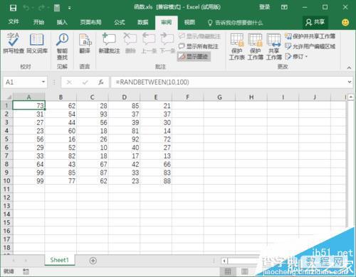
Task: Click 新建批注 new comment
Action: (x=109, y=43)
